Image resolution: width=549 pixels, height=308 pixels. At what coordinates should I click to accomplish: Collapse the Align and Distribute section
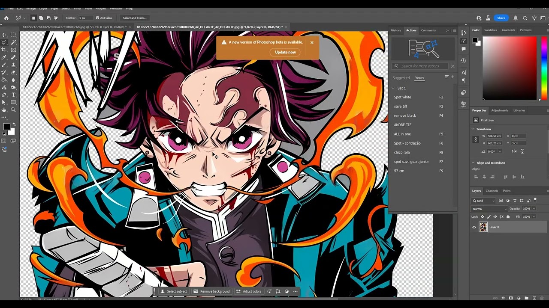[473, 163]
